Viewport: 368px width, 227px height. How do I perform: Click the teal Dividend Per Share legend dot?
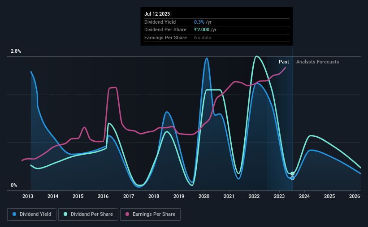pos(65,214)
